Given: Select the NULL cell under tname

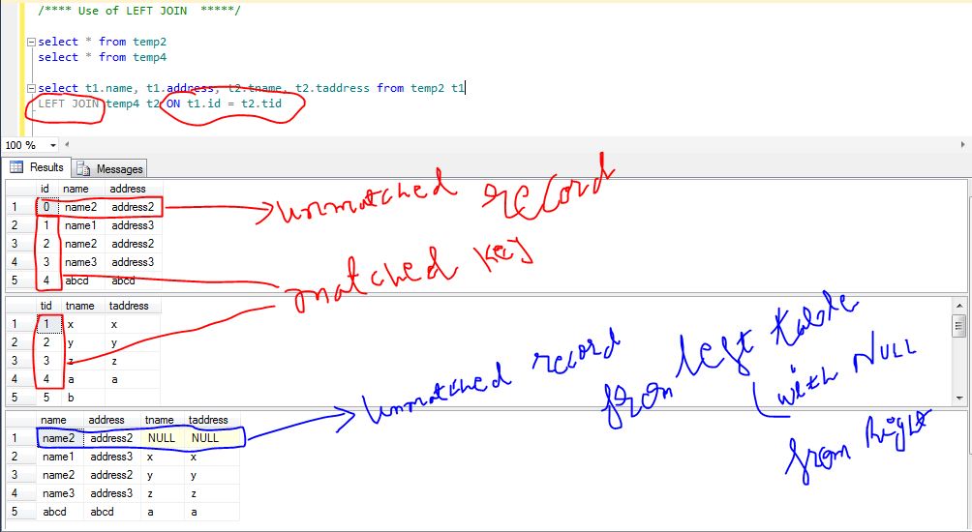Looking at the screenshot, I should (x=161, y=438).
